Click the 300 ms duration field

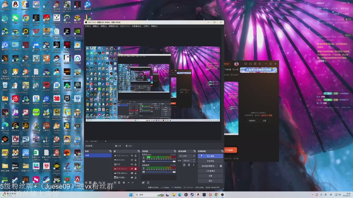pyautogui.click(x=187, y=161)
